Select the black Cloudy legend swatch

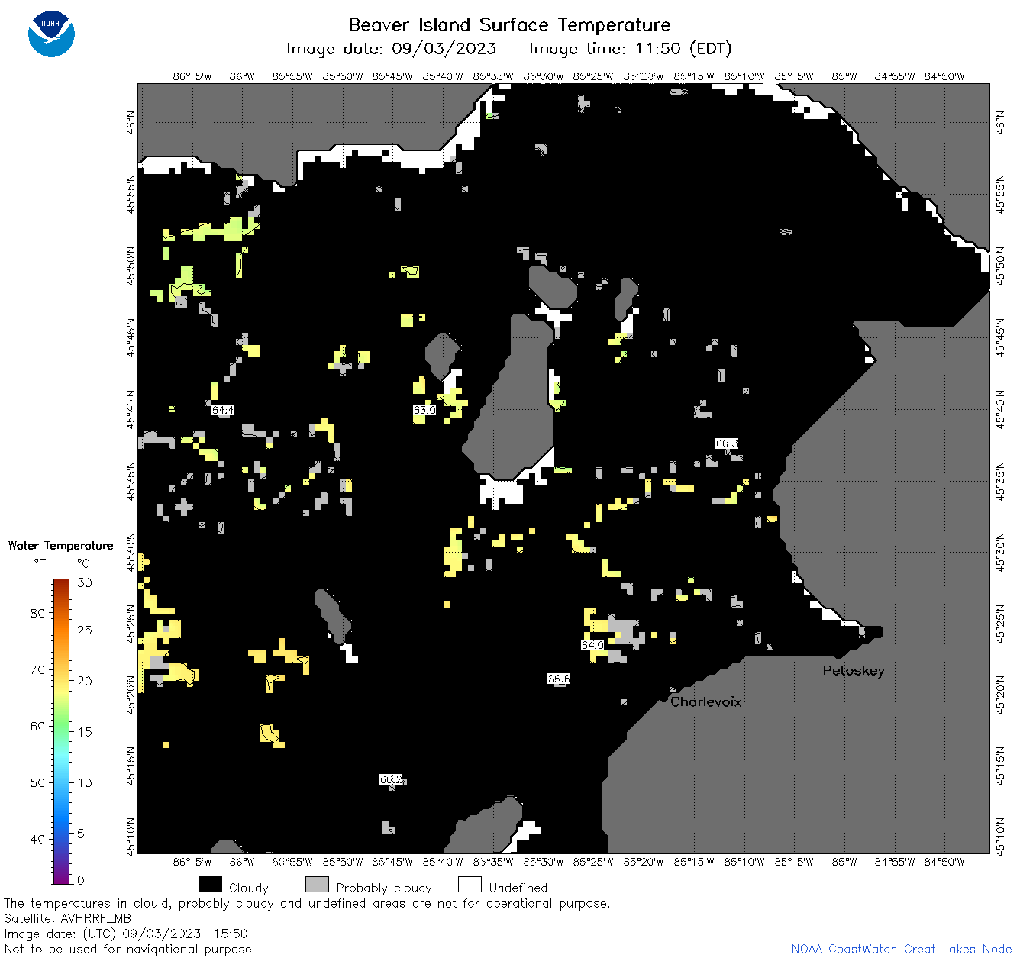click(210, 885)
